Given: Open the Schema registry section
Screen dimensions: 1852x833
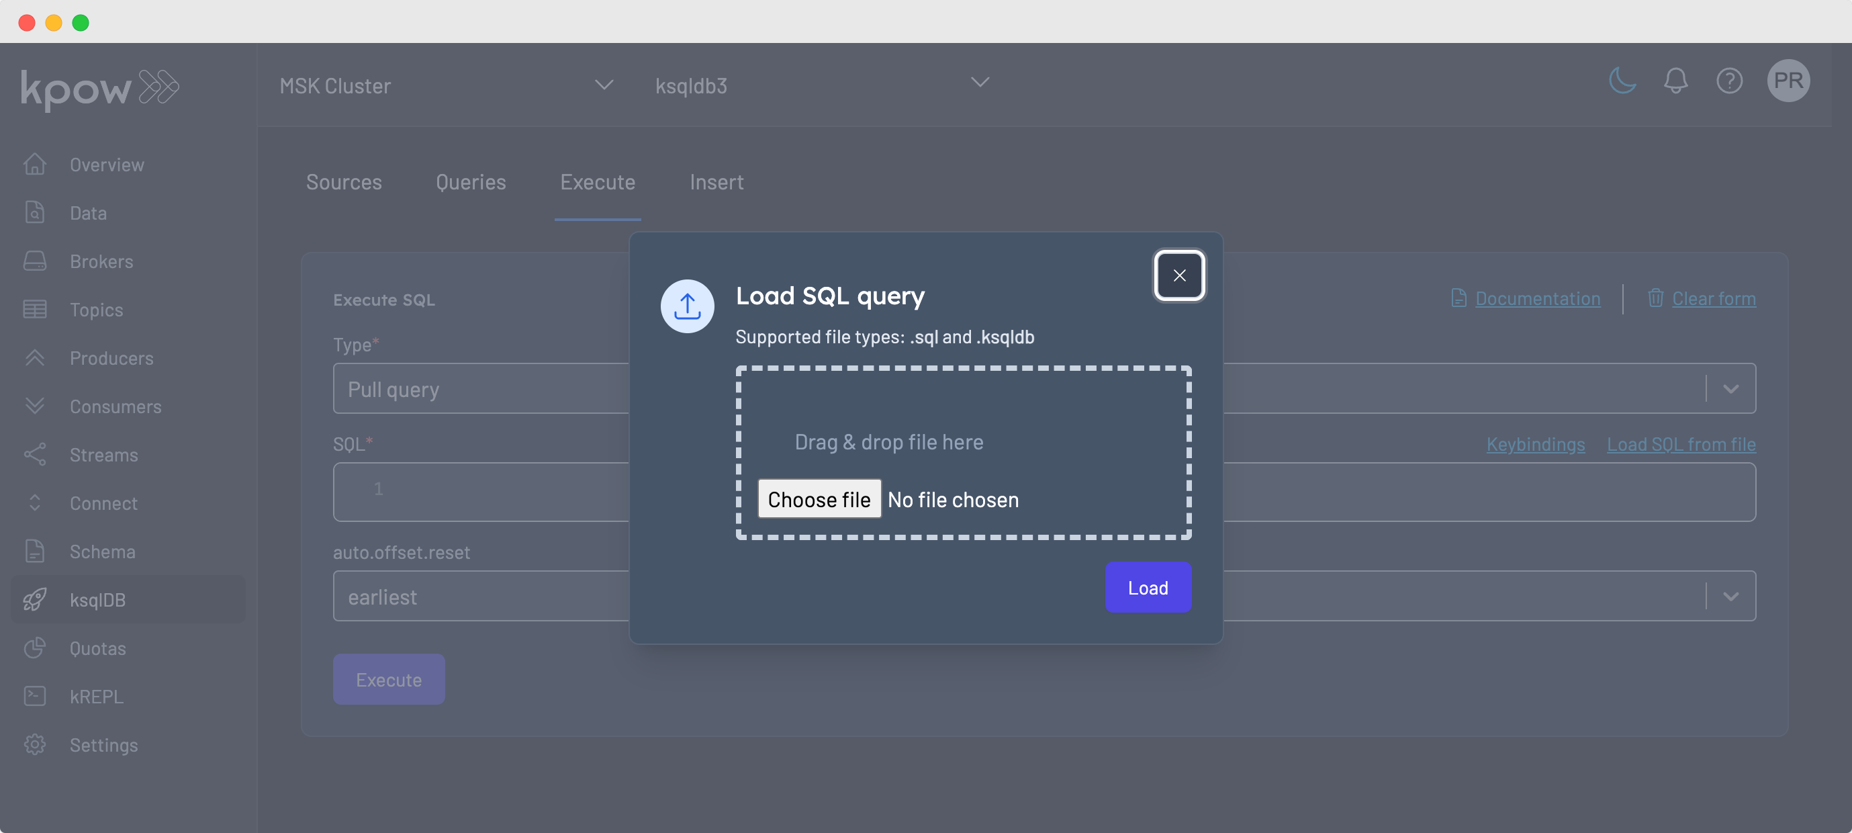Looking at the screenshot, I should click(102, 551).
